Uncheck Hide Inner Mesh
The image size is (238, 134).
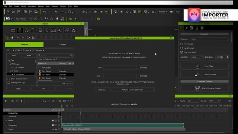pyautogui.click(x=181, y=52)
